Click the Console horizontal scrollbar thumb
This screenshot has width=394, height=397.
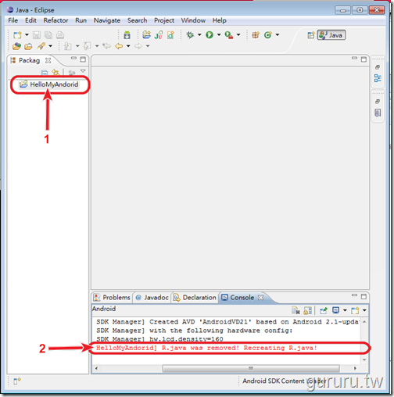[251, 368]
